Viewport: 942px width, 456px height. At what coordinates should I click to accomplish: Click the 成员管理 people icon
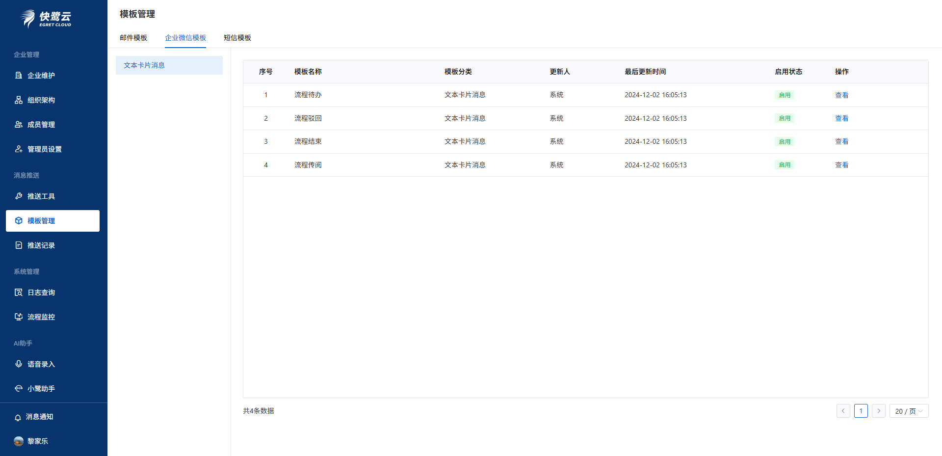point(19,125)
